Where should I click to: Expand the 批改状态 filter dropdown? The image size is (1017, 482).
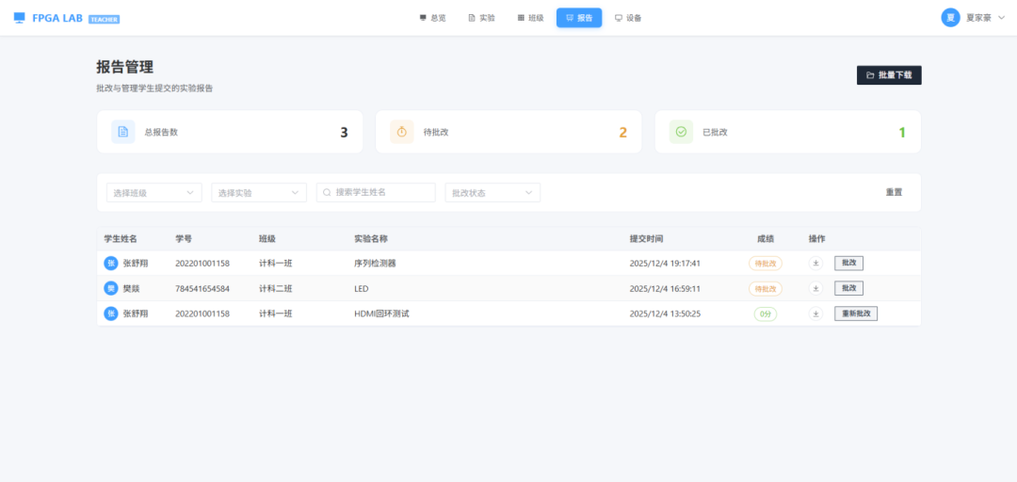coord(492,193)
